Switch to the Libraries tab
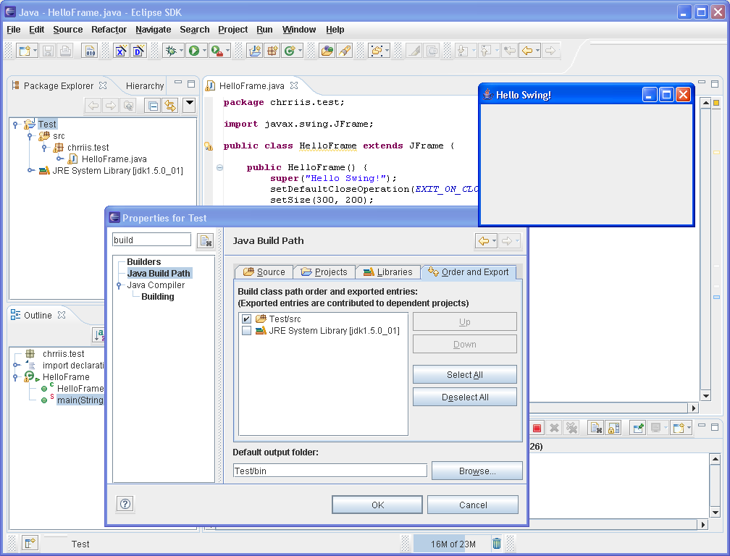This screenshot has width=730, height=556. click(388, 271)
